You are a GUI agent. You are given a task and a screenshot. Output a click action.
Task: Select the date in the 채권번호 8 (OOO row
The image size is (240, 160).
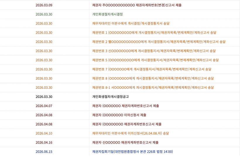click(44, 78)
